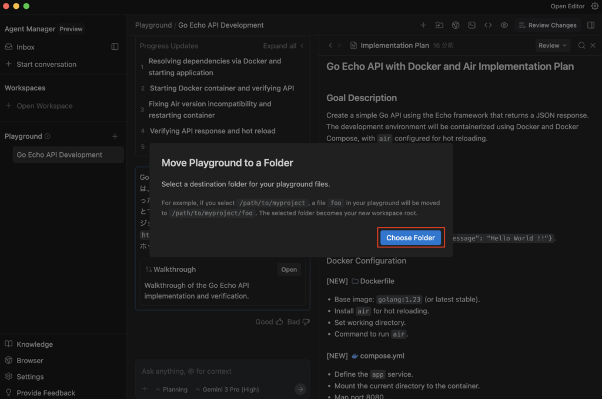This screenshot has height=399, width=602.
Task: Open the Review dropdown in plan header
Action: [553, 45]
